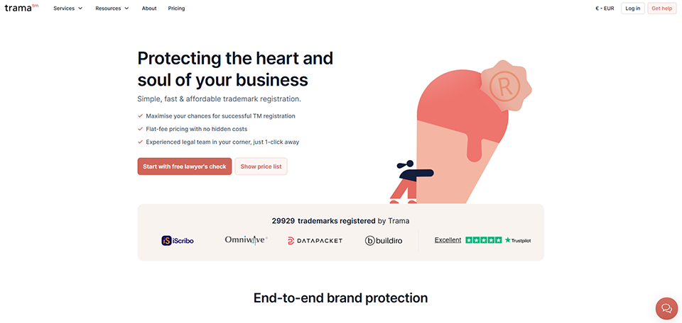Click the Trustpilot logo text

(x=518, y=241)
